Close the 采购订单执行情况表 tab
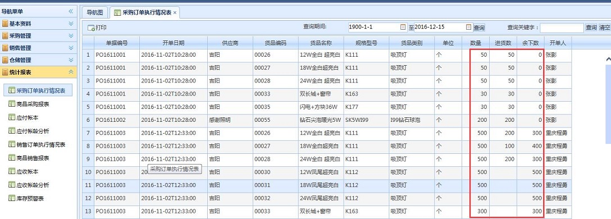 click(175, 13)
